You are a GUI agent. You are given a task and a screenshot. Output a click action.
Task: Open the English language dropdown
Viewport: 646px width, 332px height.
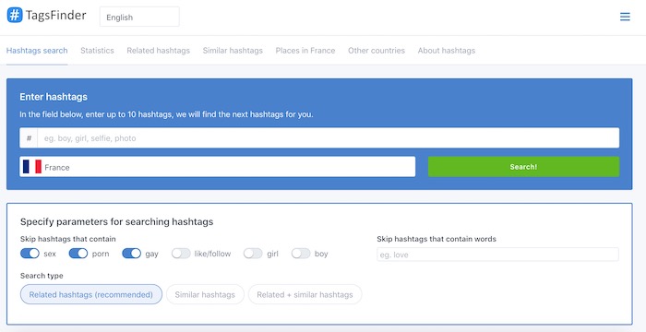[x=139, y=17]
